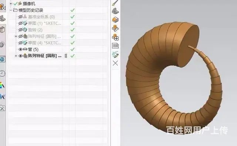237x146 pixels.
Task: Select the paintbrush tool in vertical toolbar
Action: tap(115, 3)
